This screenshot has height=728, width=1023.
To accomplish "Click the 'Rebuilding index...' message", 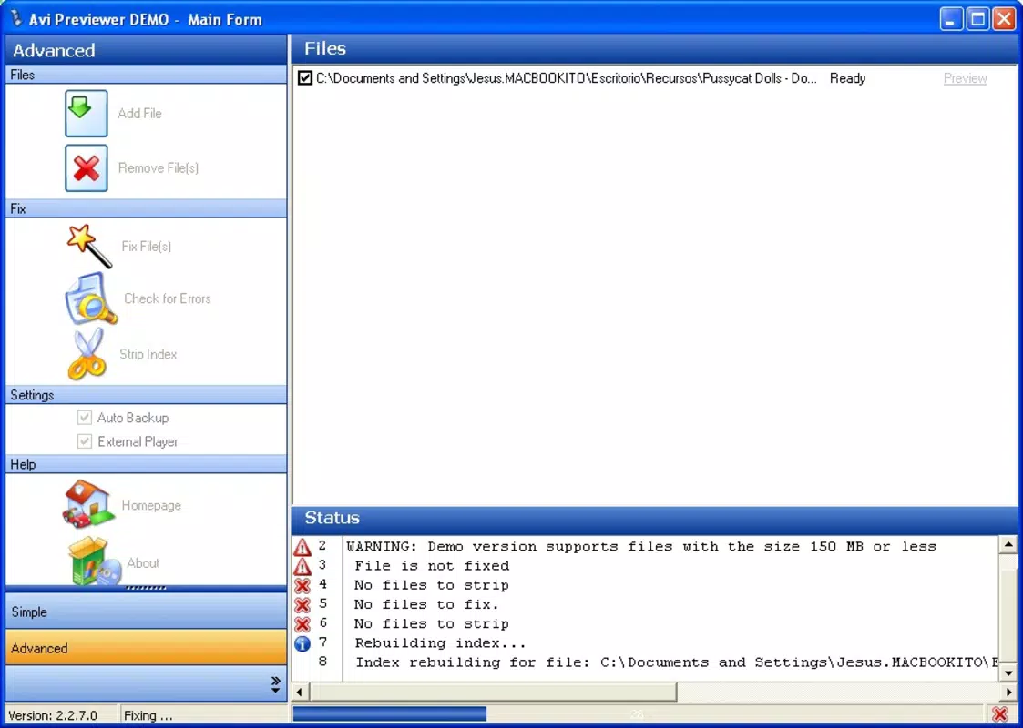I will pyautogui.click(x=440, y=643).
